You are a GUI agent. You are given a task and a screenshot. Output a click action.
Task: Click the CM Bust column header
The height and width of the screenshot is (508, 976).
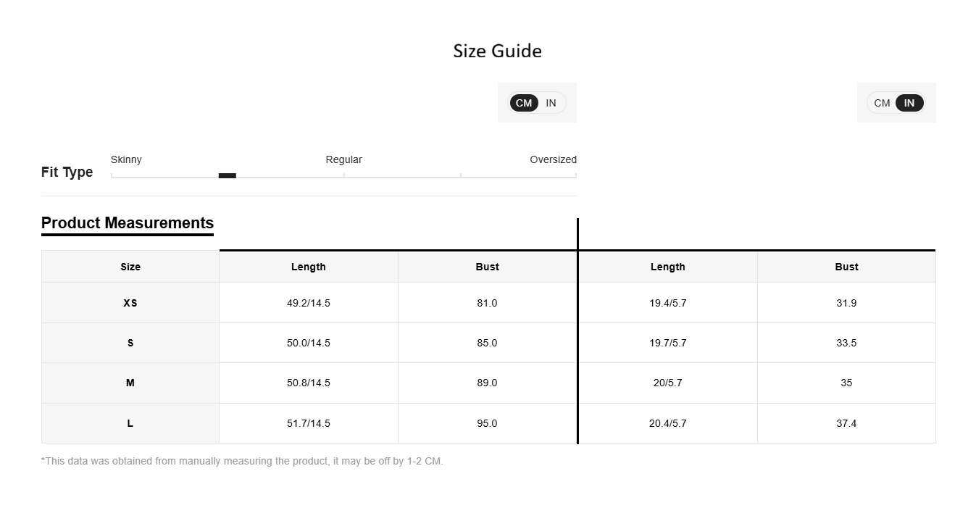488,267
